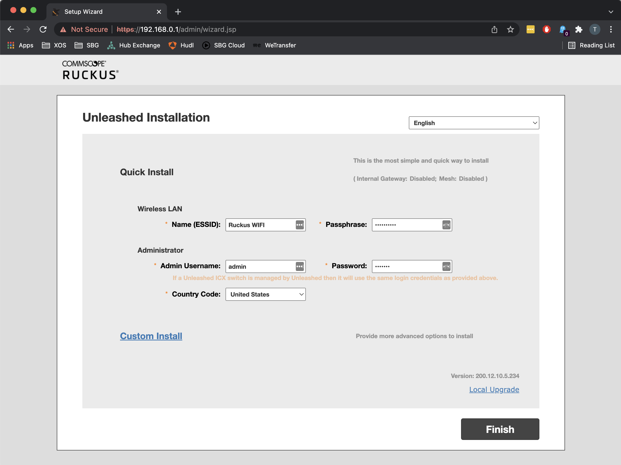Viewport: 621px width, 465px height.
Task: Open Chrome three-dot menu
Action: point(611,29)
